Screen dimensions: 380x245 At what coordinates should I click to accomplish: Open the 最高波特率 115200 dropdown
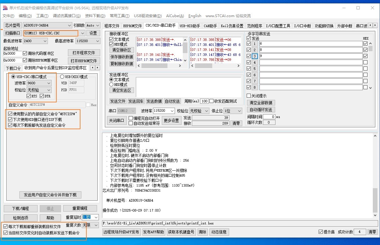(x=97, y=41)
